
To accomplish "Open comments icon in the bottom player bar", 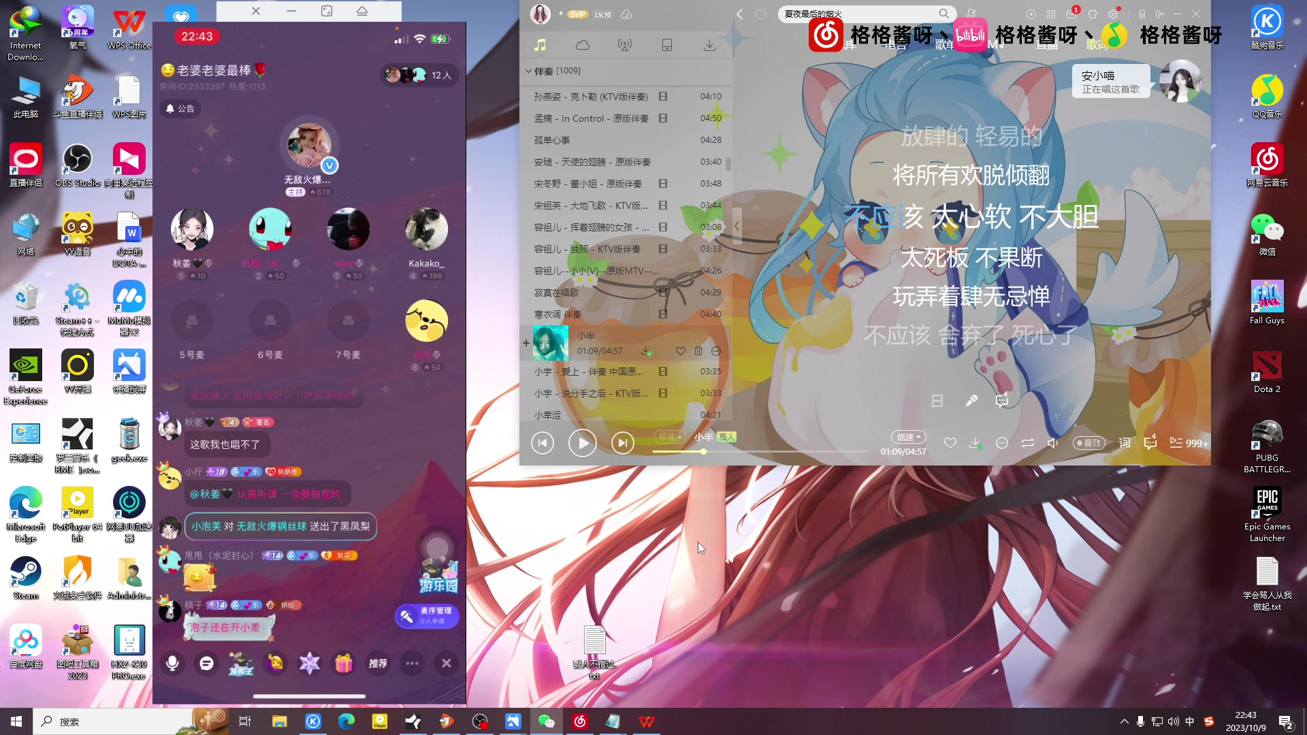I will point(1150,442).
